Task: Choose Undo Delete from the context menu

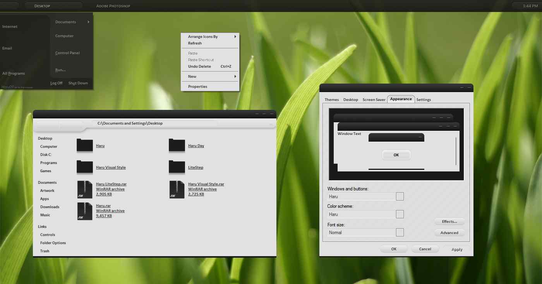Action: click(x=210, y=67)
